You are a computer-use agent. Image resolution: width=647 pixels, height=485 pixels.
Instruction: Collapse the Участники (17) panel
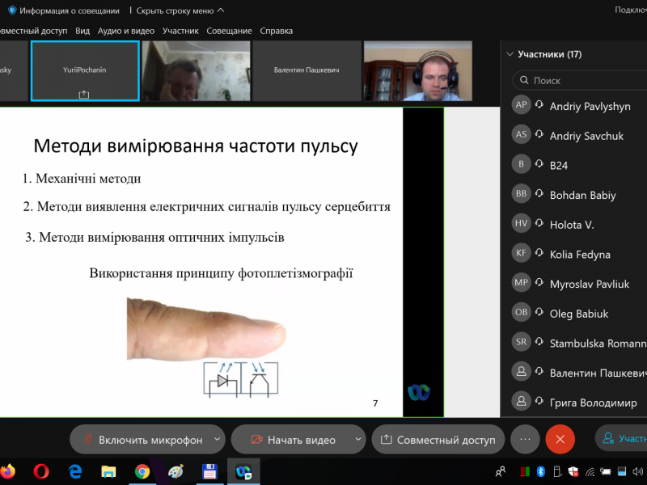[510, 55]
